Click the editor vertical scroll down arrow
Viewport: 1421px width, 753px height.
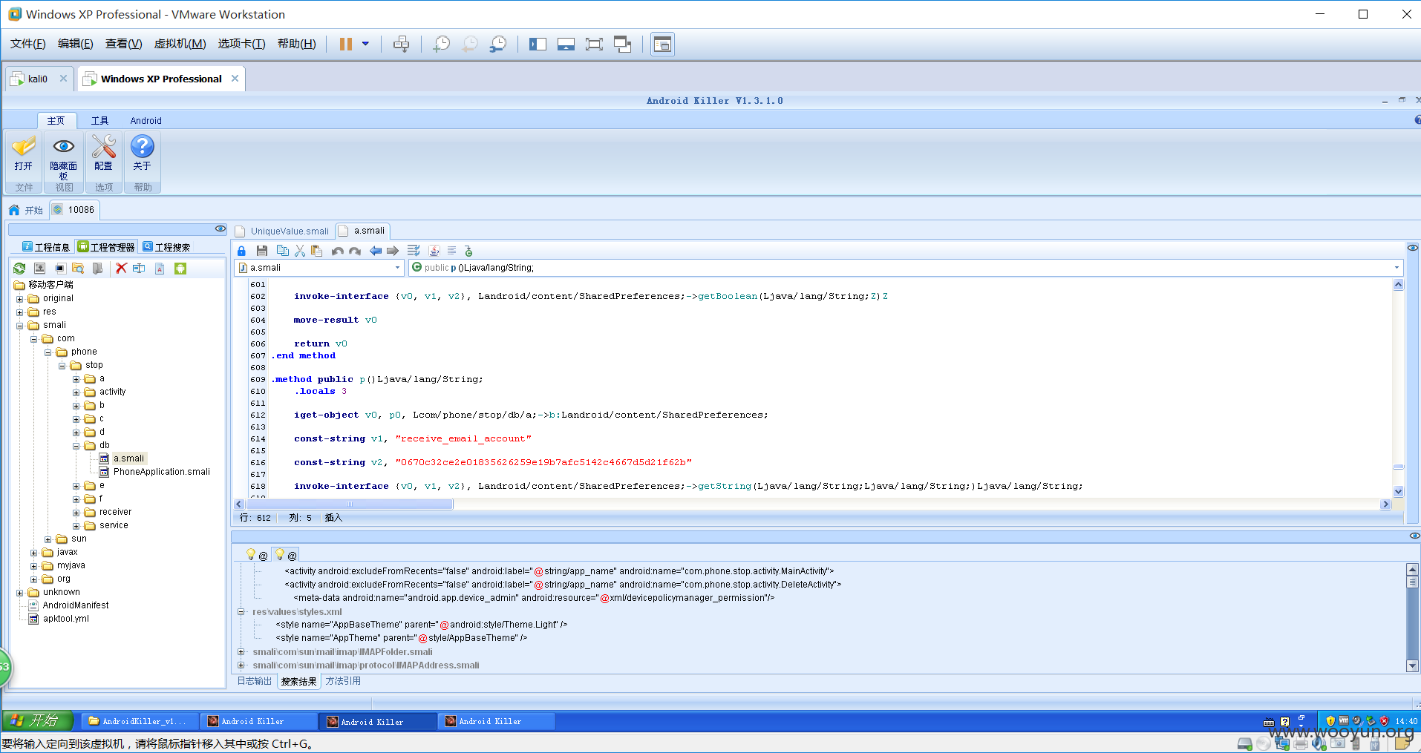(1398, 492)
